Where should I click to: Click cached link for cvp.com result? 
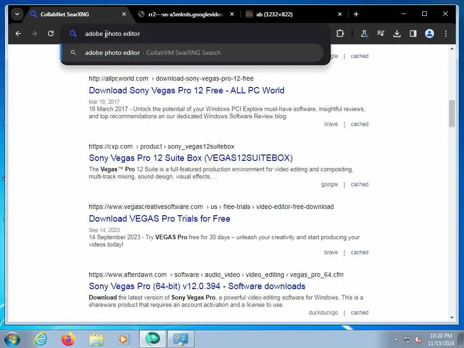[359, 185]
